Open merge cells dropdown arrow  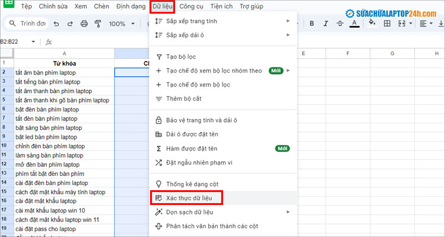(411, 24)
